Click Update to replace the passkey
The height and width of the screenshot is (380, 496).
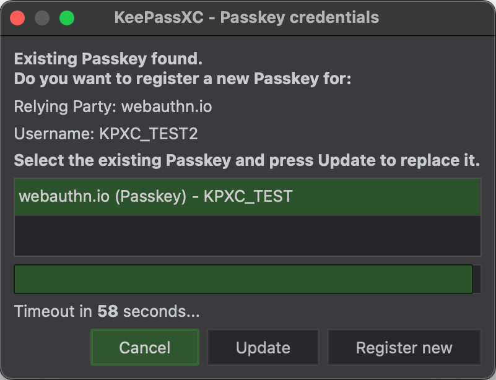pos(263,347)
